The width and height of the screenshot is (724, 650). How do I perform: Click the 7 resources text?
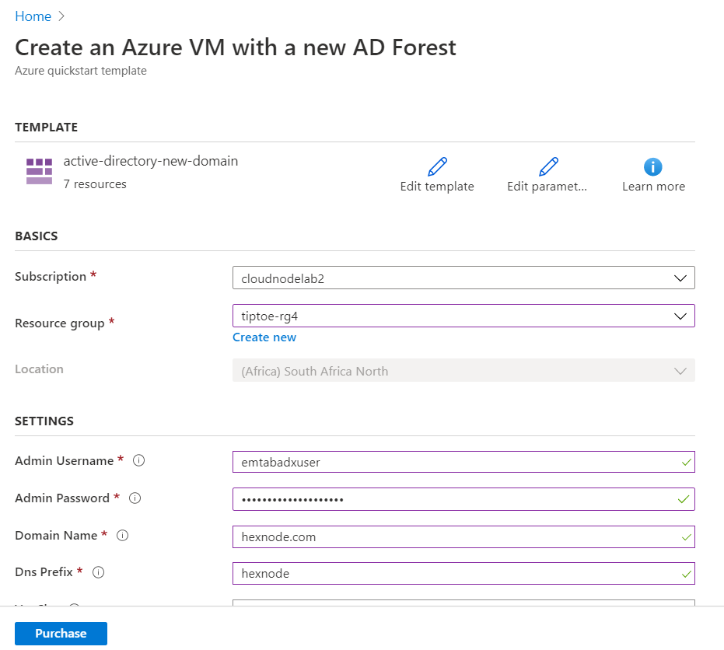[95, 184]
